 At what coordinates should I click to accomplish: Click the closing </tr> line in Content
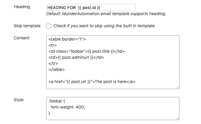[x=53, y=63]
